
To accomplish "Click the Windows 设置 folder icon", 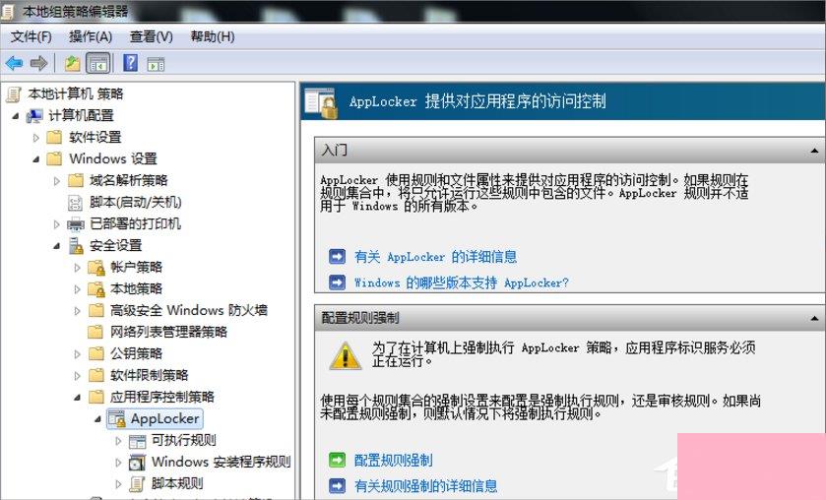I will (54, 158).
